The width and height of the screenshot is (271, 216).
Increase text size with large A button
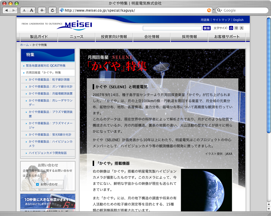click(32, 10)
